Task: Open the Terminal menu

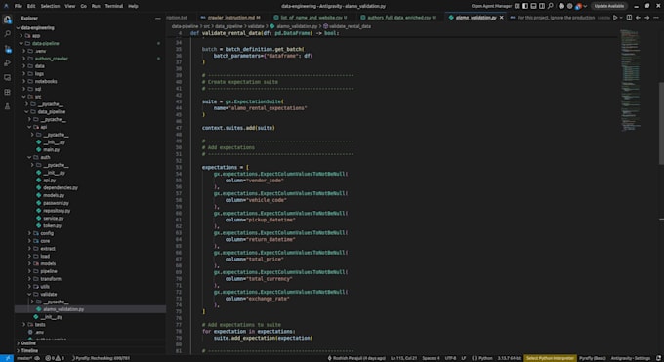Action: click(x=114, y=6)
